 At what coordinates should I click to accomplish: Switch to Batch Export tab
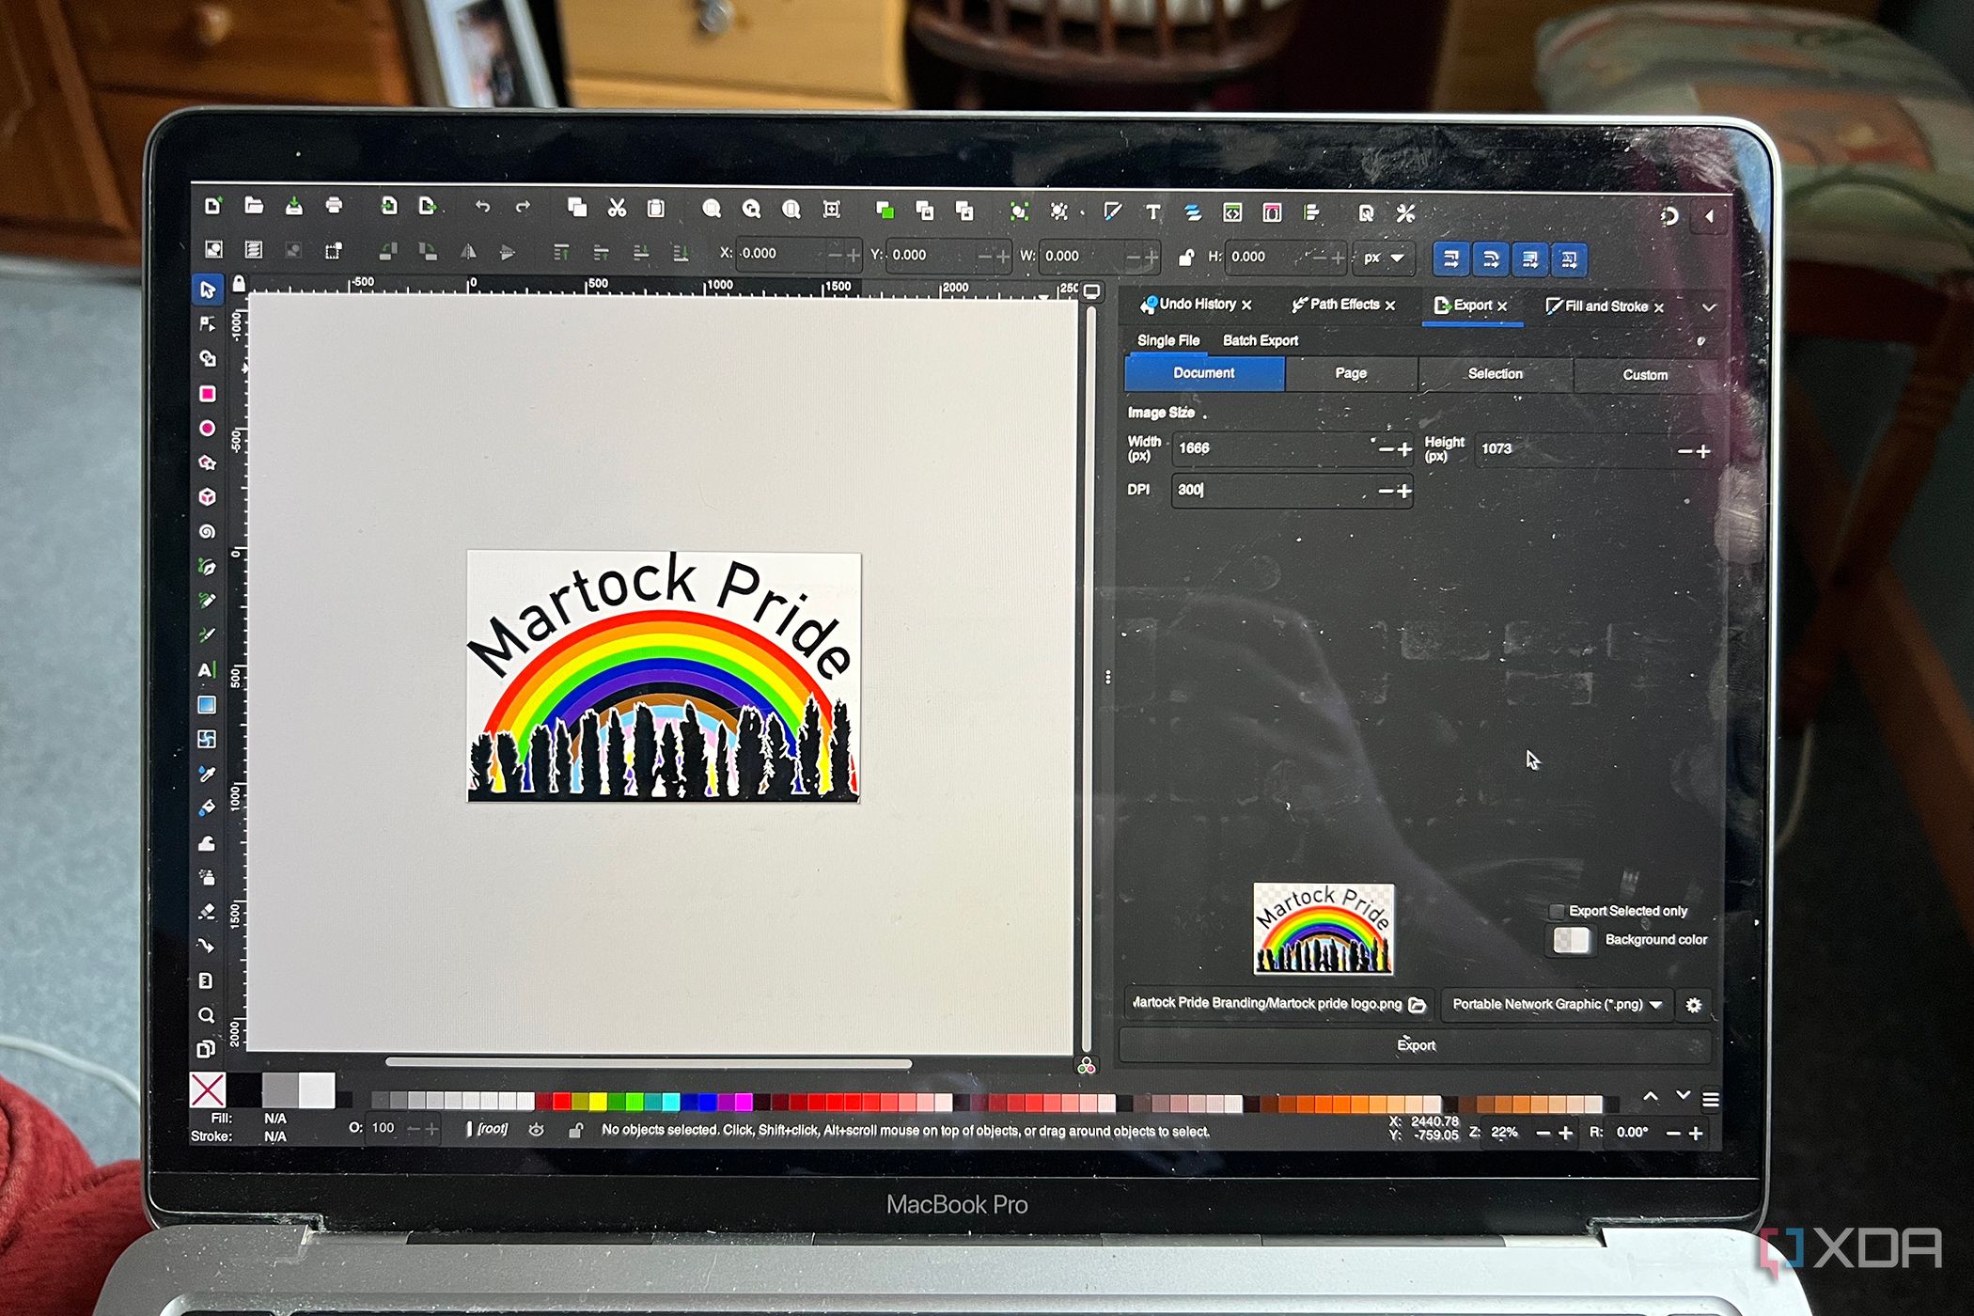(1260, 340)
